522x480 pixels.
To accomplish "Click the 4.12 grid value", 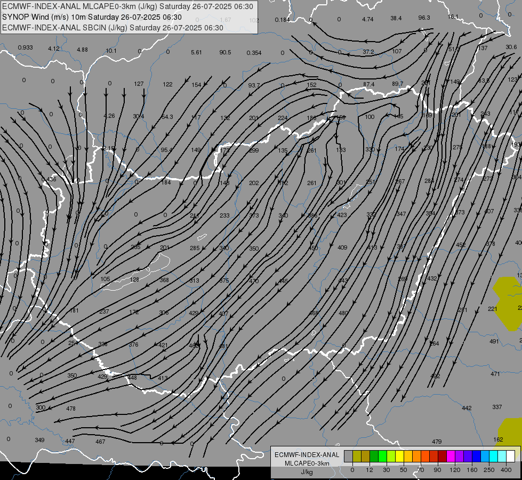I will 54,49.
